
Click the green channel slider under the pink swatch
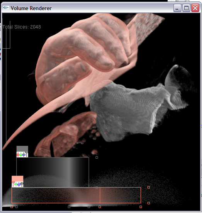(16, 184)
